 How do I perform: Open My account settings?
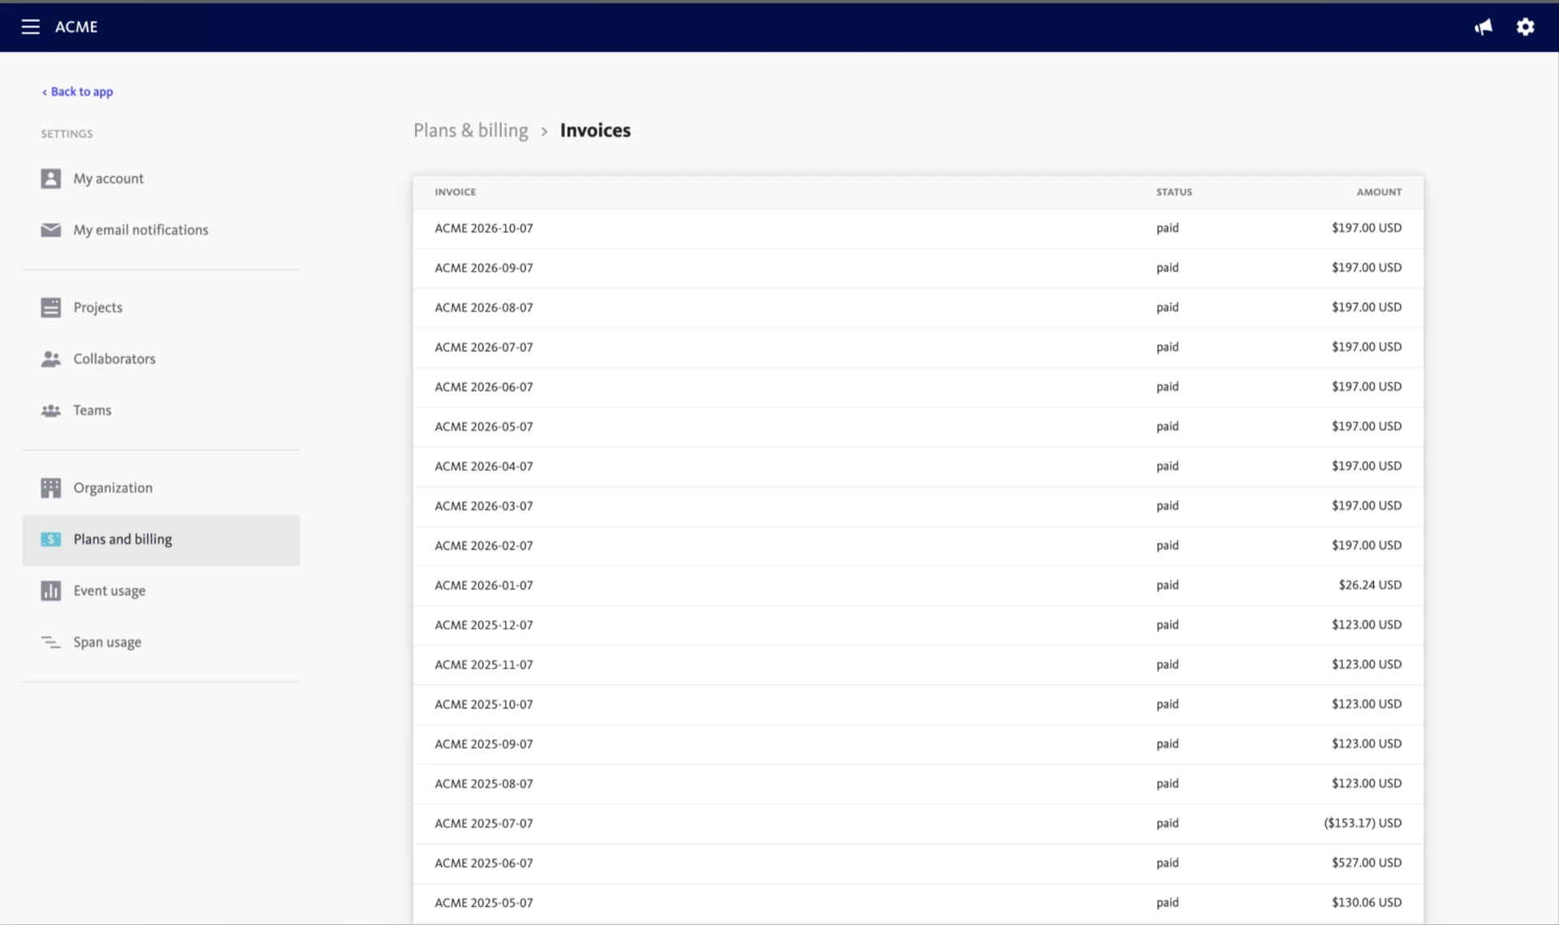pos(109,179)
